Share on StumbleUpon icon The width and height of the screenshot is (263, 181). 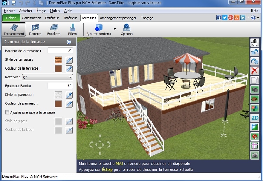click(237, 18)
